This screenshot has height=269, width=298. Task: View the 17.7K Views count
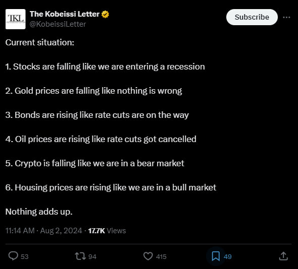pyautogui.click(x=107, y=231)
